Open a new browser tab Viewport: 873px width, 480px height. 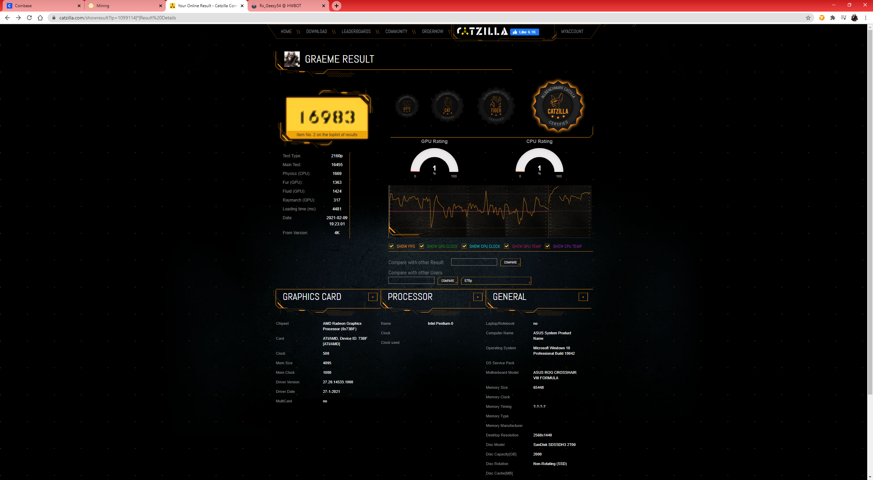337,6
